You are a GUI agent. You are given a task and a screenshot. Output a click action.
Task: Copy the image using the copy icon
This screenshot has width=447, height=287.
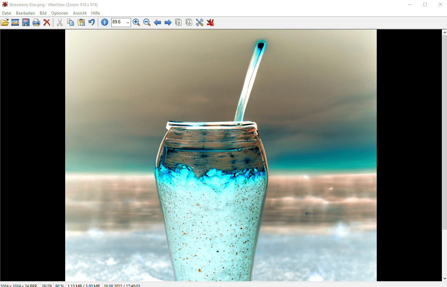tap(71, 23)
